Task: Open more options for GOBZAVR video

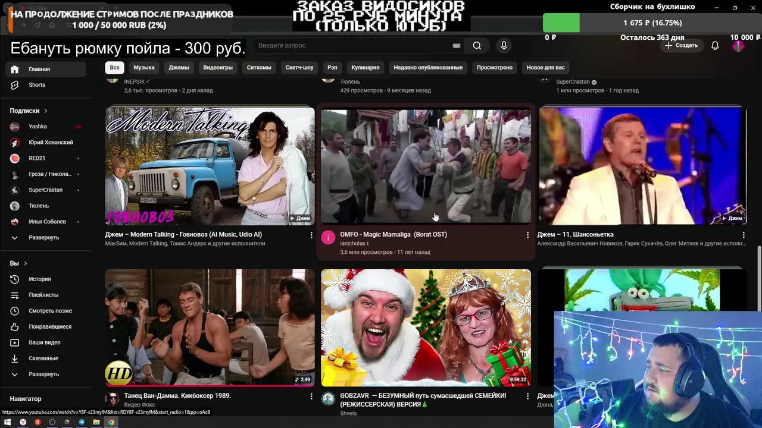Action: (x=527, y=396)
